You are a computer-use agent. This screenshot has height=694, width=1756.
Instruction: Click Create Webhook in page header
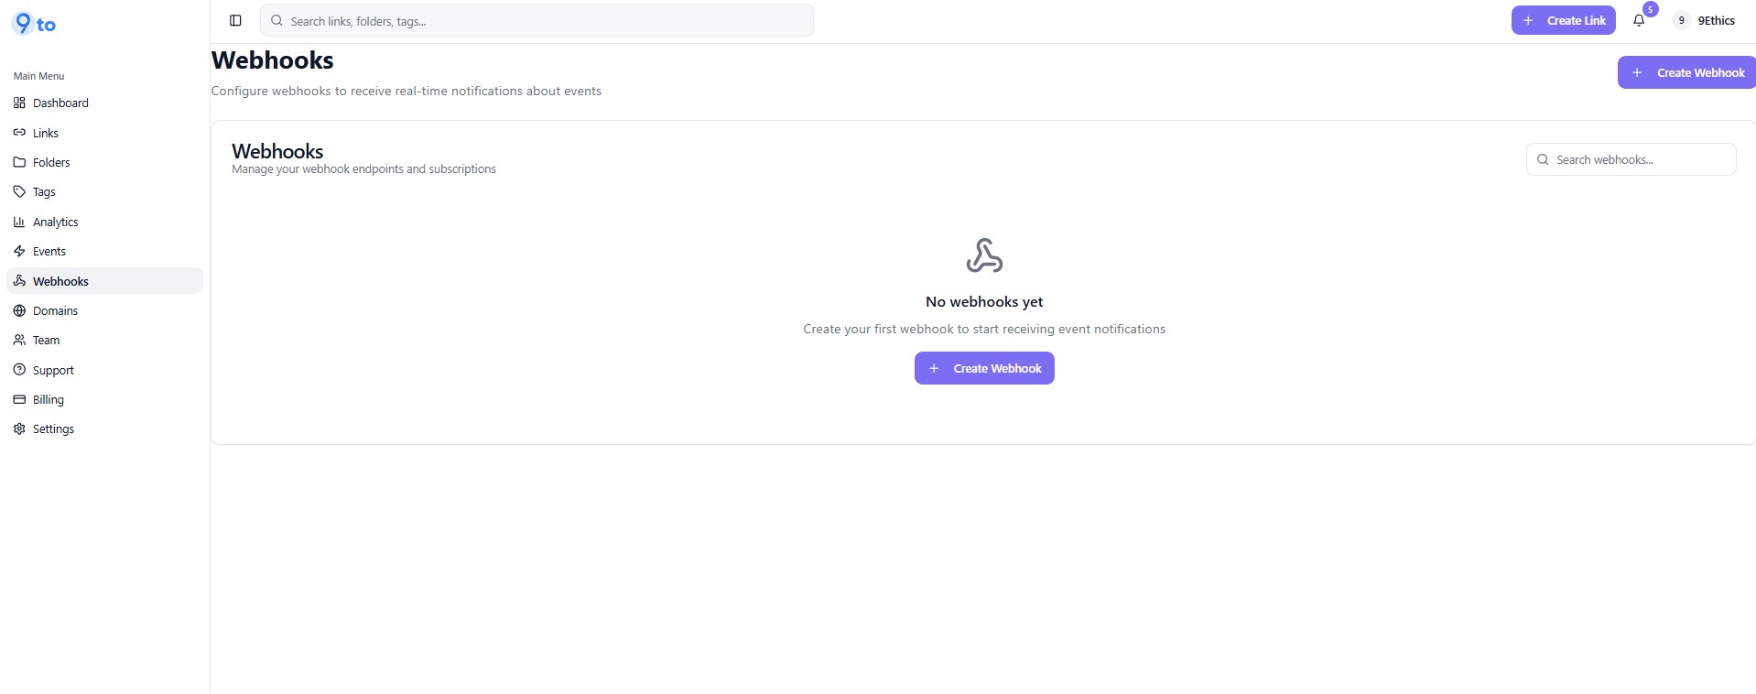1687,72
